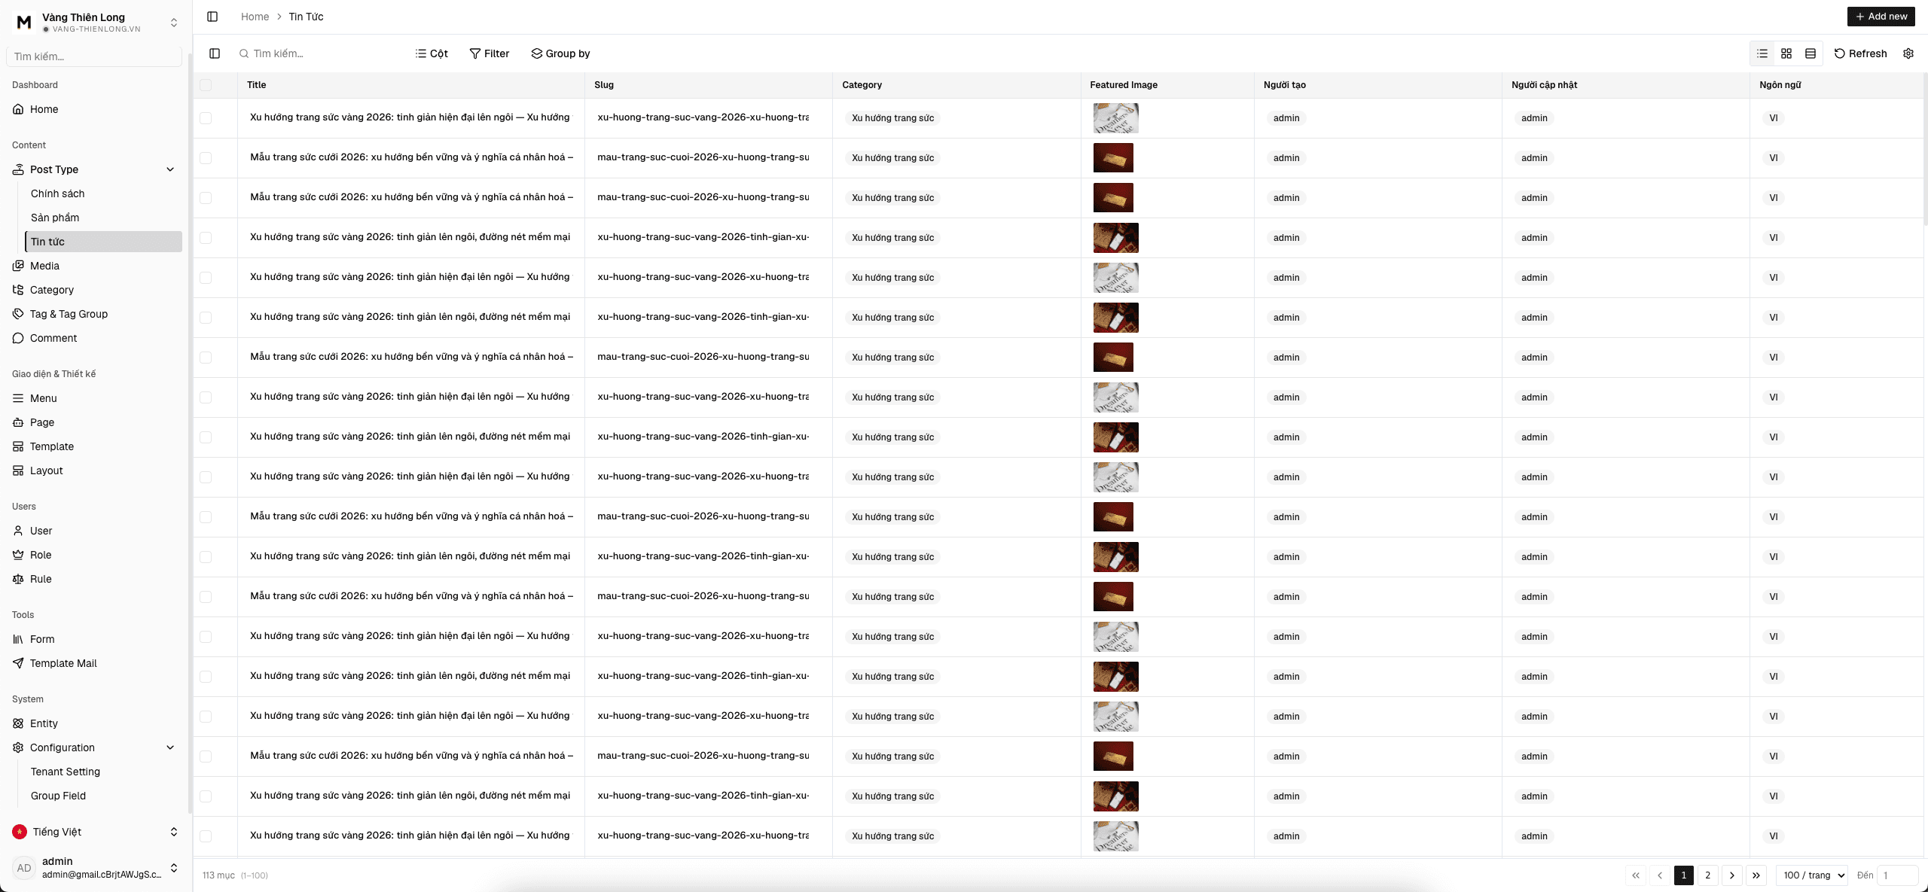Open table settings gear icon
This screenshot has width=1928, height=892.
click(x=1908, y=53)
